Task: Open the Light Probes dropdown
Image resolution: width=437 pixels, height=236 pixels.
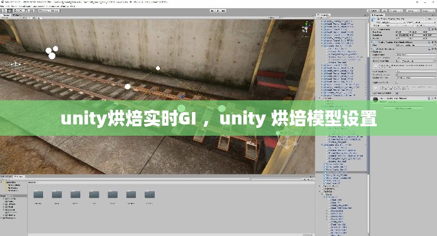Action: pyautogui.click(x=416, y=54)
